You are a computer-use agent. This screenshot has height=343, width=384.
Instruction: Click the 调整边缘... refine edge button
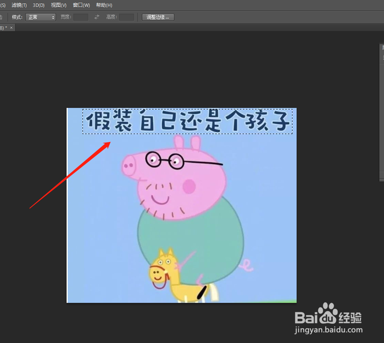[158, 17]
